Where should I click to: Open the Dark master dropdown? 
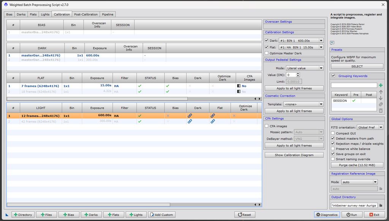pyautogui.click(x=301, y=40)
